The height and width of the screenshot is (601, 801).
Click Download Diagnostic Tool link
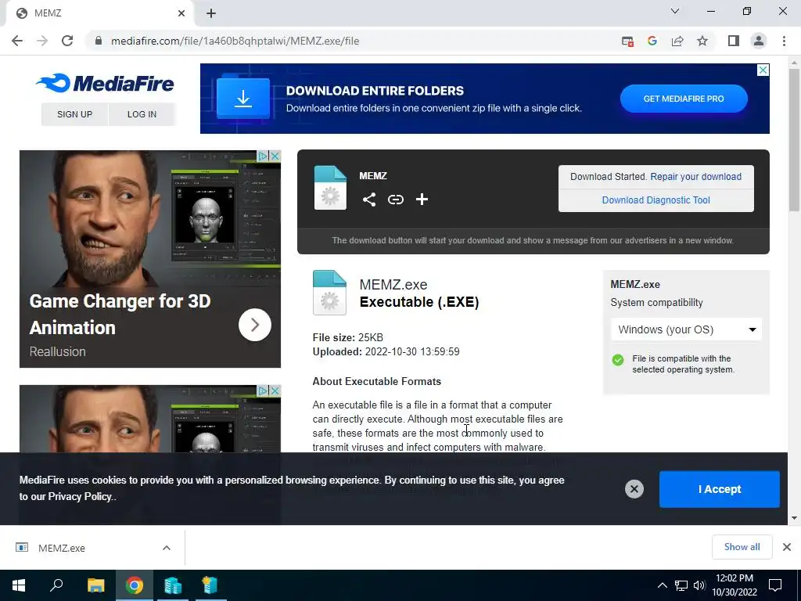coord(656,200)
